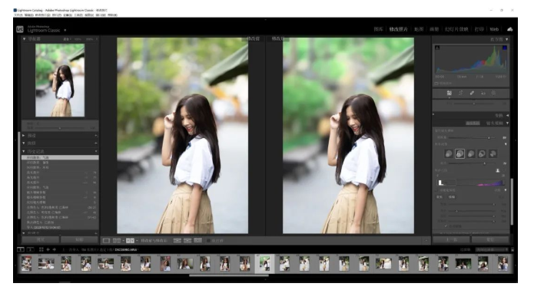Collapse the 快照 snapshots panel
534x290 pixels.
coord(24,143)
